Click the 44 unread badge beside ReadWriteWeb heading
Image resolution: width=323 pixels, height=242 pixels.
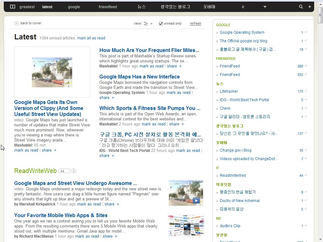click(x=64, y=171)
